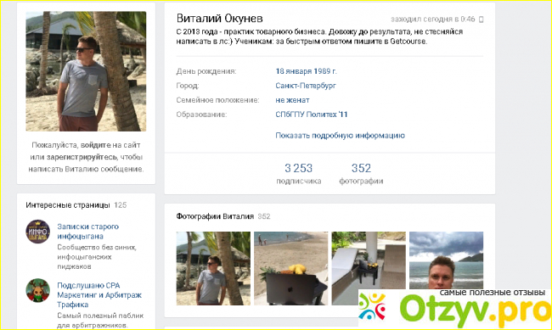
Task: Open the Фотографии Виталия album header
Action: click(x=215, y=216)
